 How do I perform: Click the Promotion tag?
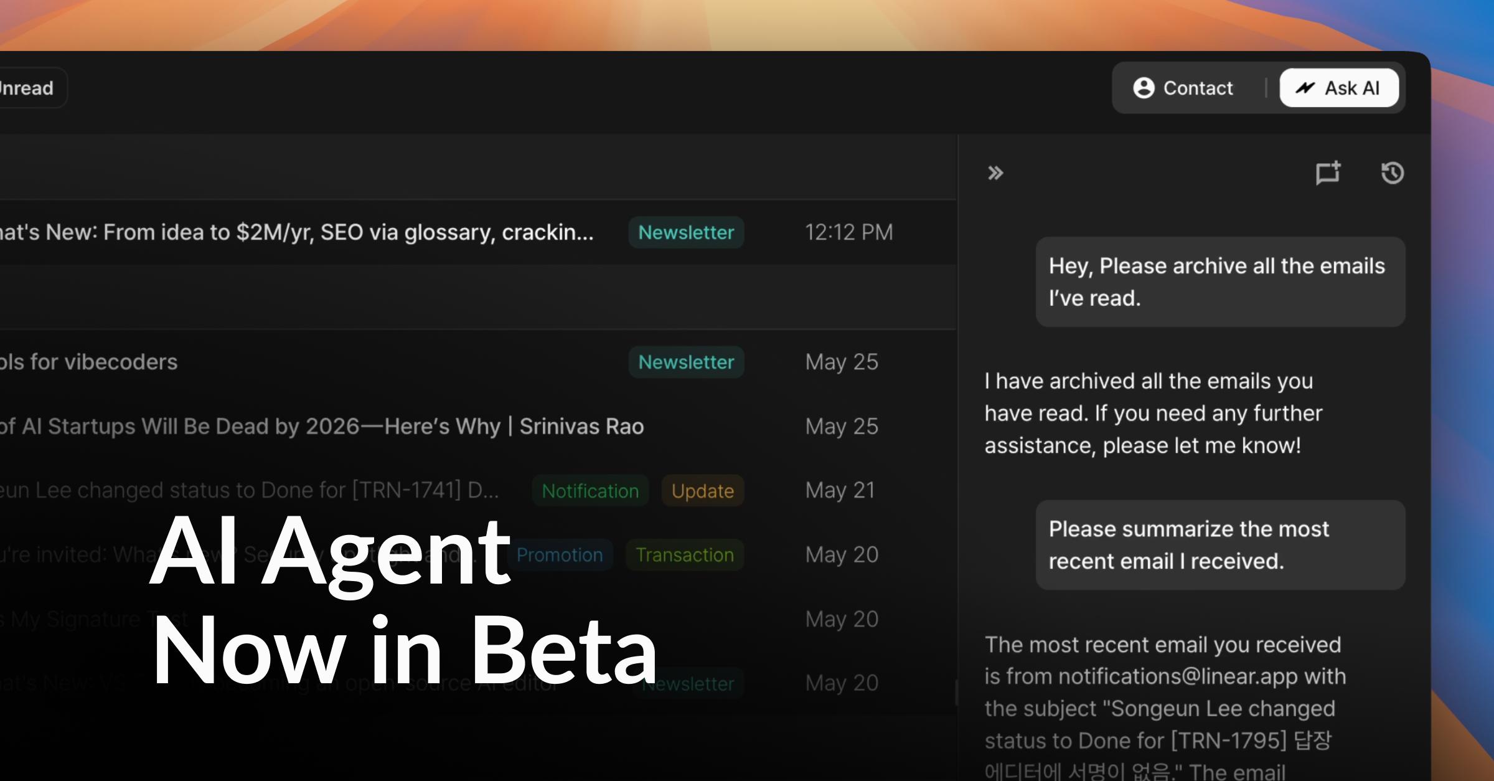560,555
